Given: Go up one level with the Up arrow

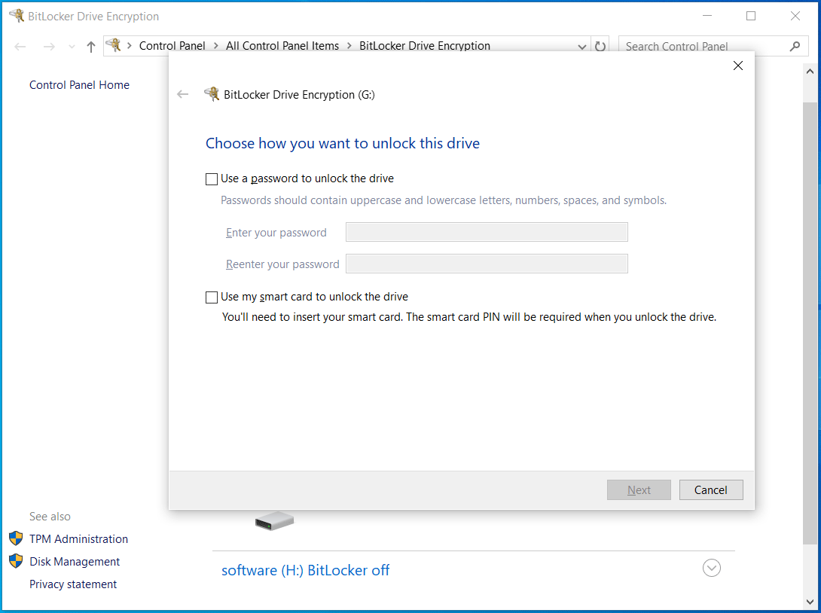Looking at the screenshot, I should coord(91,47).
